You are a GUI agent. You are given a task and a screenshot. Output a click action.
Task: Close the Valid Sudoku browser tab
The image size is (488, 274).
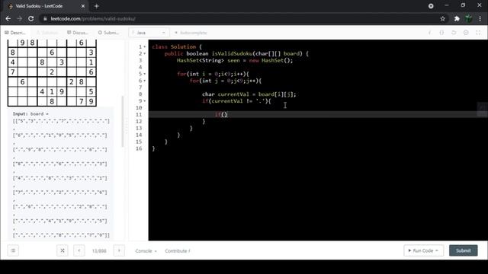(83, 6)
